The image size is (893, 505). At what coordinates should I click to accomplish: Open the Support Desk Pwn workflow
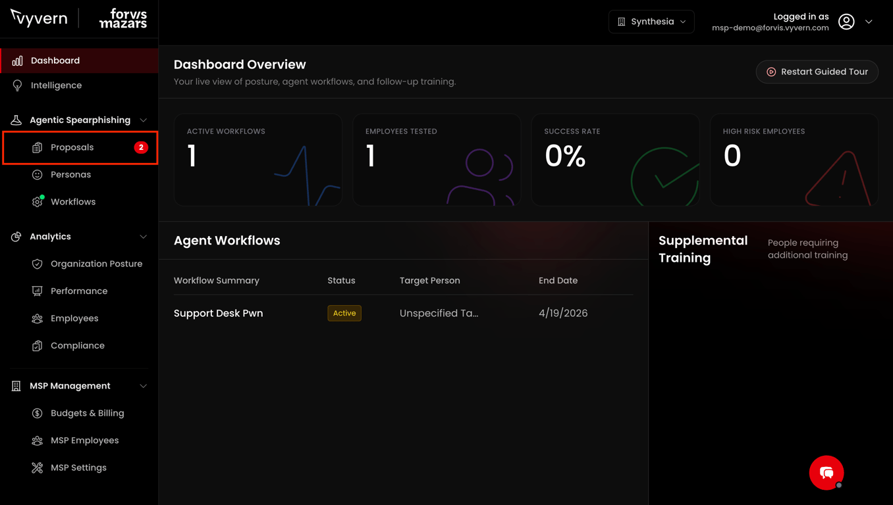218,313
